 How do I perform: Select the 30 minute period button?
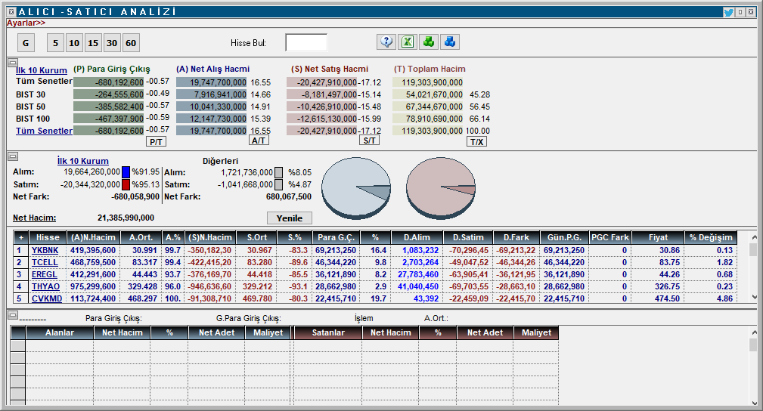tap(112, 43)
